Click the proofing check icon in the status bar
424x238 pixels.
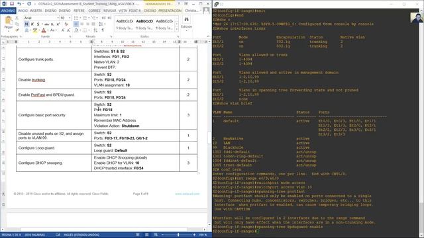point(58,235)
